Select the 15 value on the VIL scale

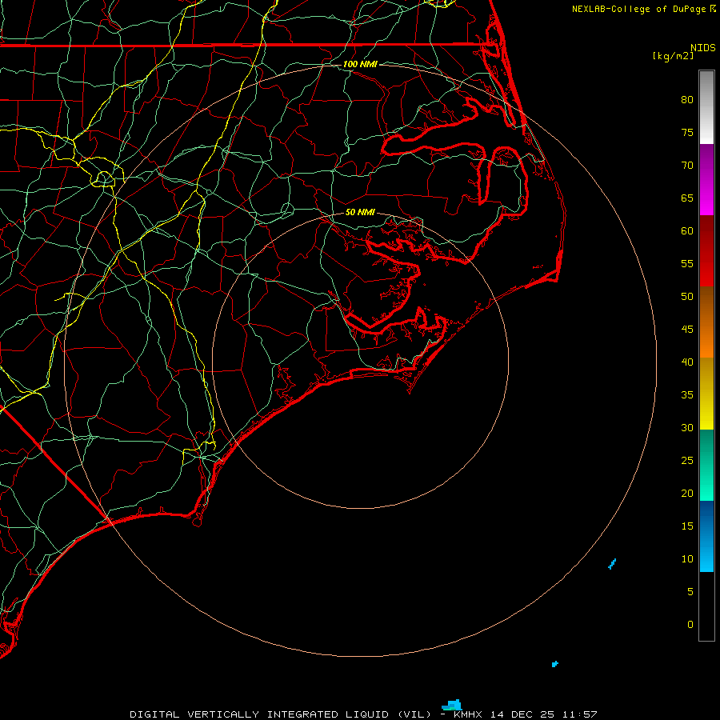[687, 526]
